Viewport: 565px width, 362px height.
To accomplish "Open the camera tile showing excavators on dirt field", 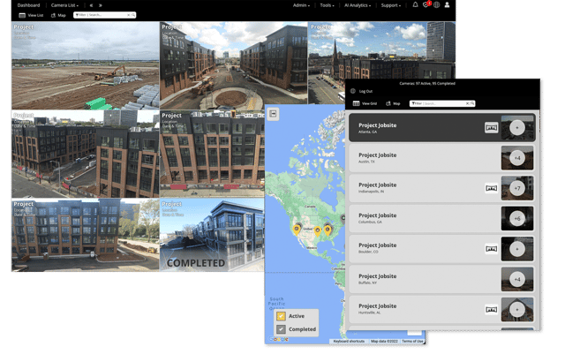I will pyautogui.click(x=86, y=65).
